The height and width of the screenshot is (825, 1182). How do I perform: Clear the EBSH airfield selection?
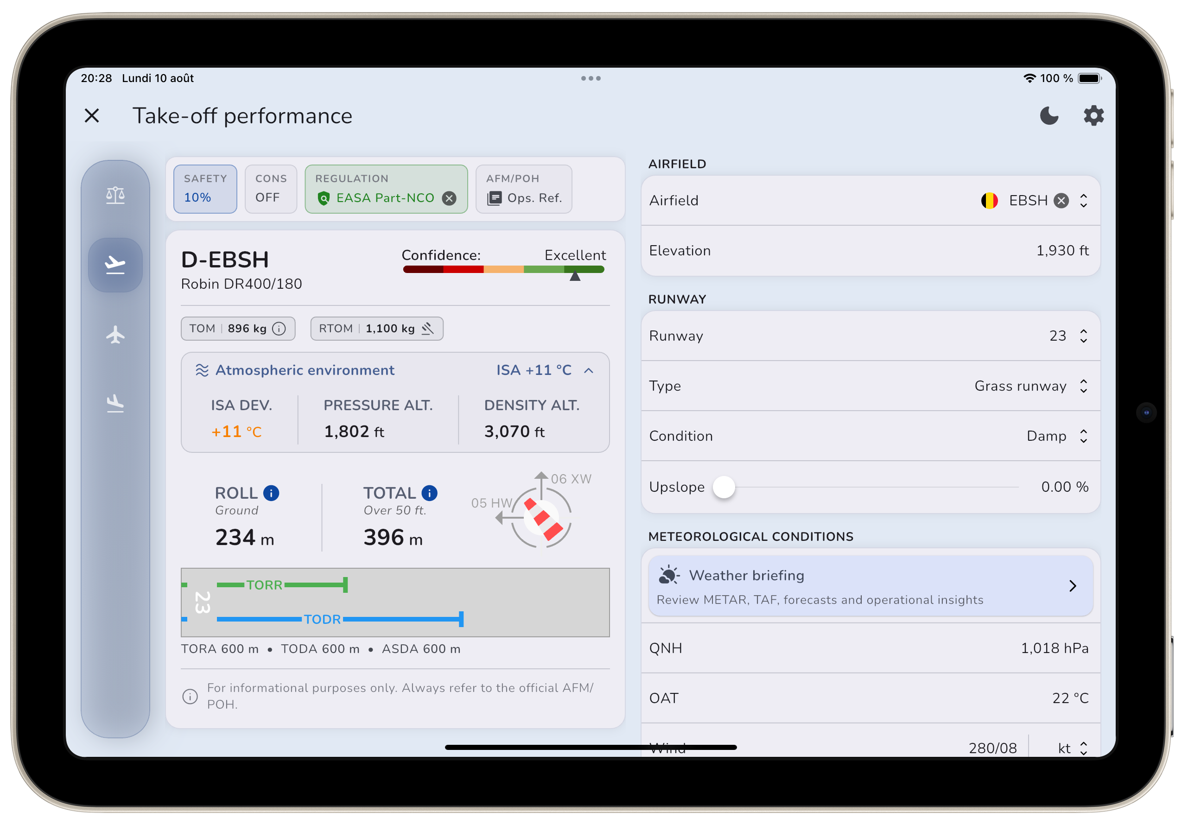pos(1061,201)
